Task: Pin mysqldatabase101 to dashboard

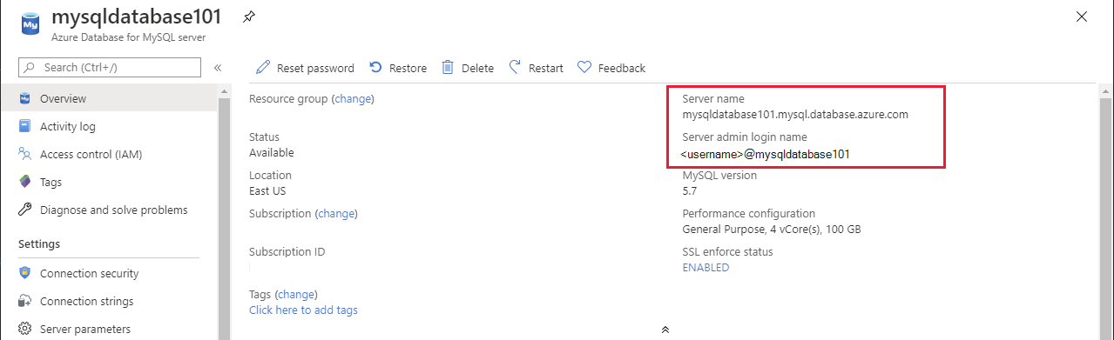Action: [x=248, y=17]
